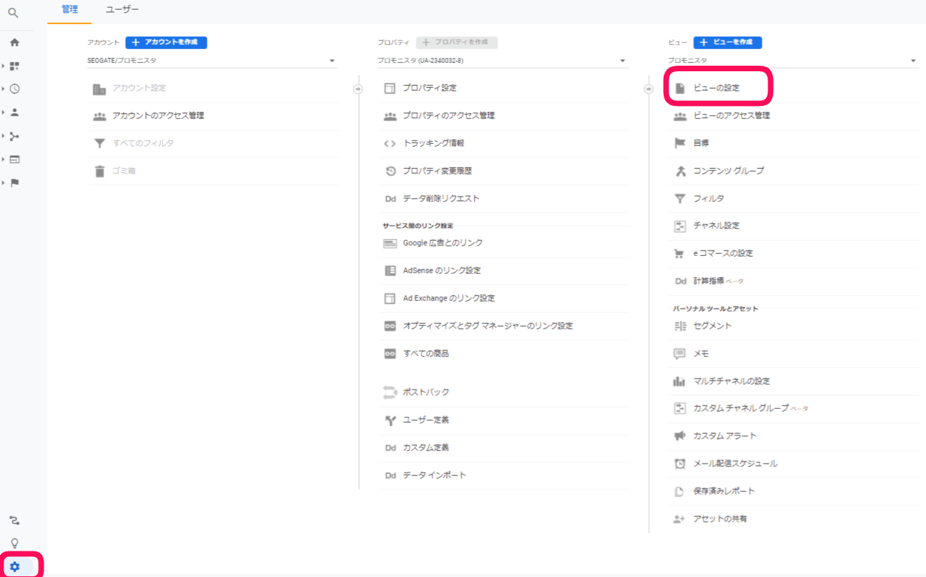Click the Discover lightbulb icon
The width and height of the screenshot is (926, 577).
point(15,543)
